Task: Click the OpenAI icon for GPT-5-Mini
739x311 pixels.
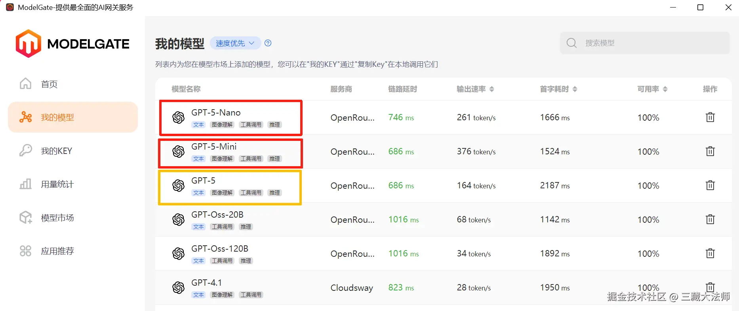Action: [178, 152]
